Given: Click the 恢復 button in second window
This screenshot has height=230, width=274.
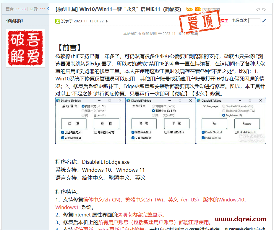Looking at the screenshot, I should tap(177, 124).
